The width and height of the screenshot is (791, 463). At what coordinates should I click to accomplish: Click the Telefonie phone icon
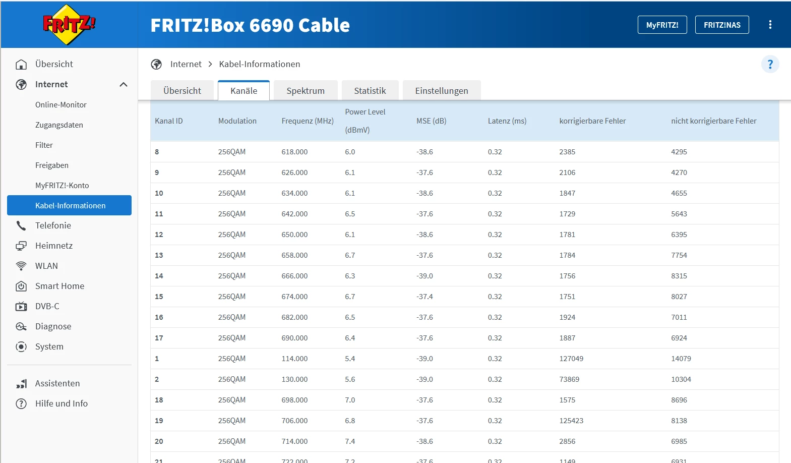point(21,225)
